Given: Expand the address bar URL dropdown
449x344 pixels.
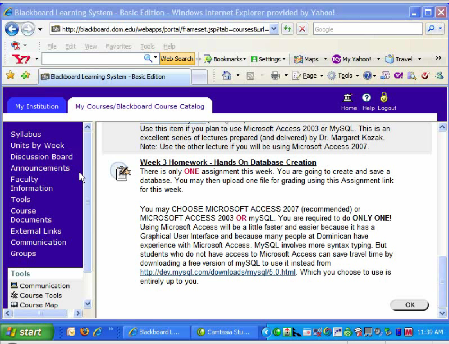Looking at the screenshot, I should point(274,29).
